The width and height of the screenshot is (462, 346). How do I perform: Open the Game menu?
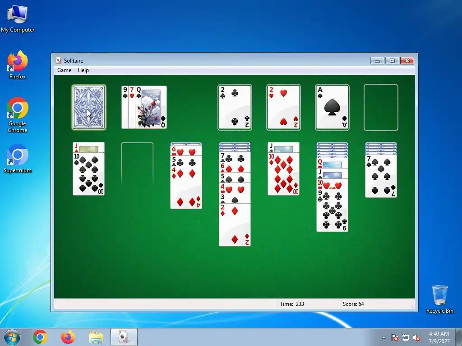[64, 70]
